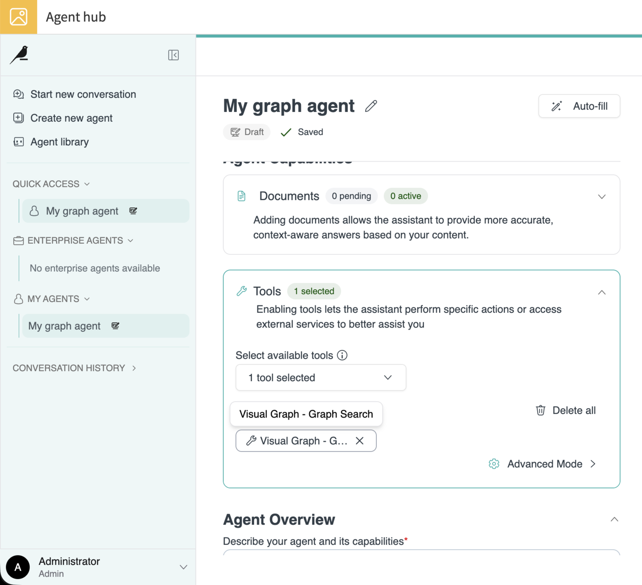Click the 0 active badge

(406, 196)
